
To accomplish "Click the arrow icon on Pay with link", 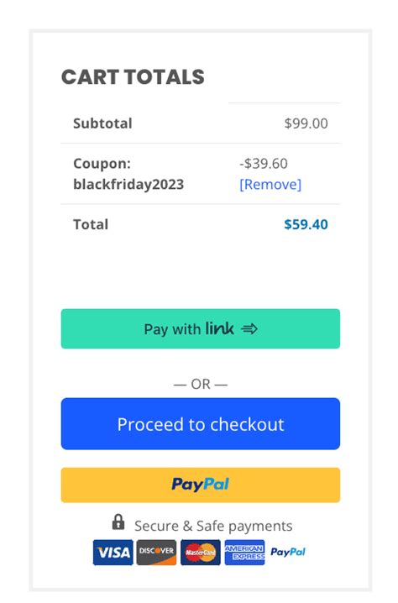I will 249,329.
